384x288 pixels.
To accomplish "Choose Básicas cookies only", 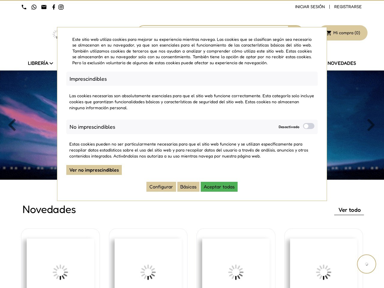I will [x=188, y=187].
